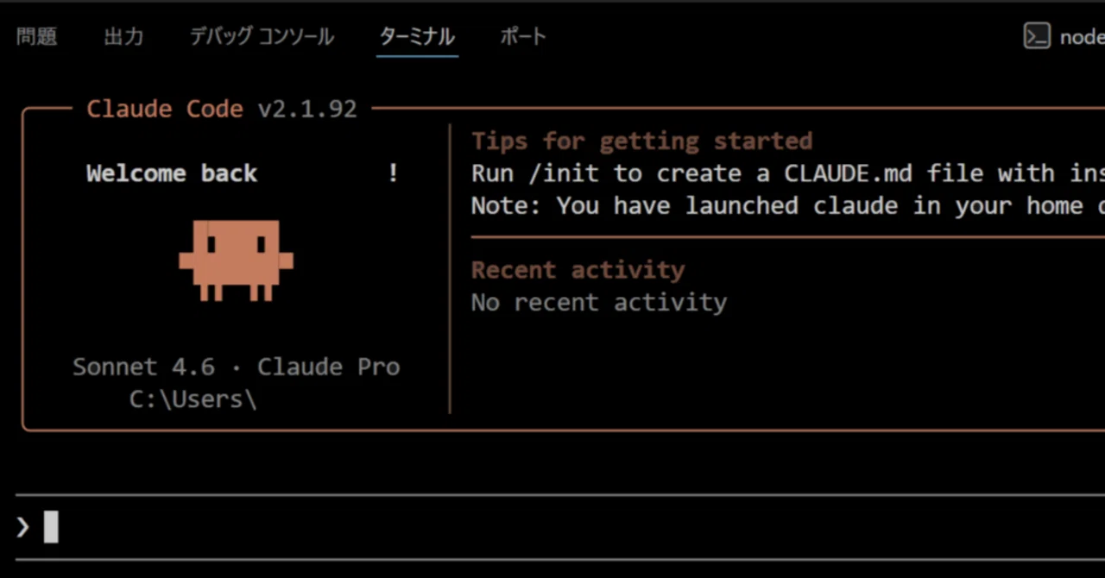Open the デバッグ コンソール tab
Screen dimensions: 1105x578
click(x=262, y=36)
